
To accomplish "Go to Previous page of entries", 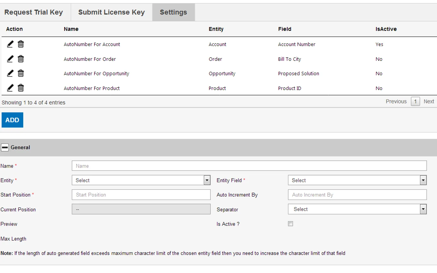I will 396,101.
